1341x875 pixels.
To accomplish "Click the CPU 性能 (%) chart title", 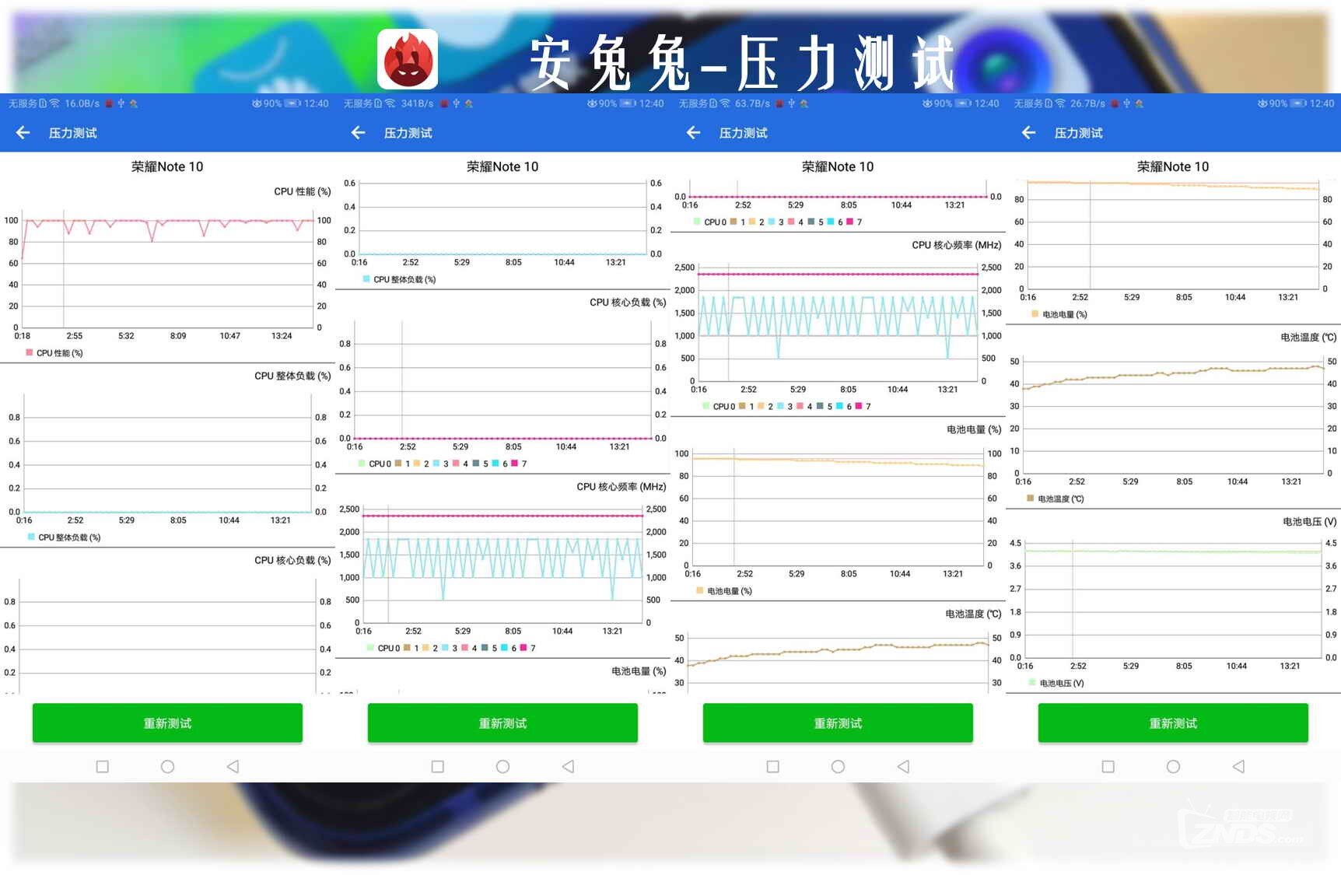I will tap(303, 191).
